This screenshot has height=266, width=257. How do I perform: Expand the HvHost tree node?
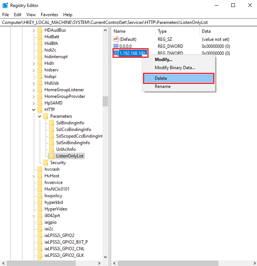point(33,176)
